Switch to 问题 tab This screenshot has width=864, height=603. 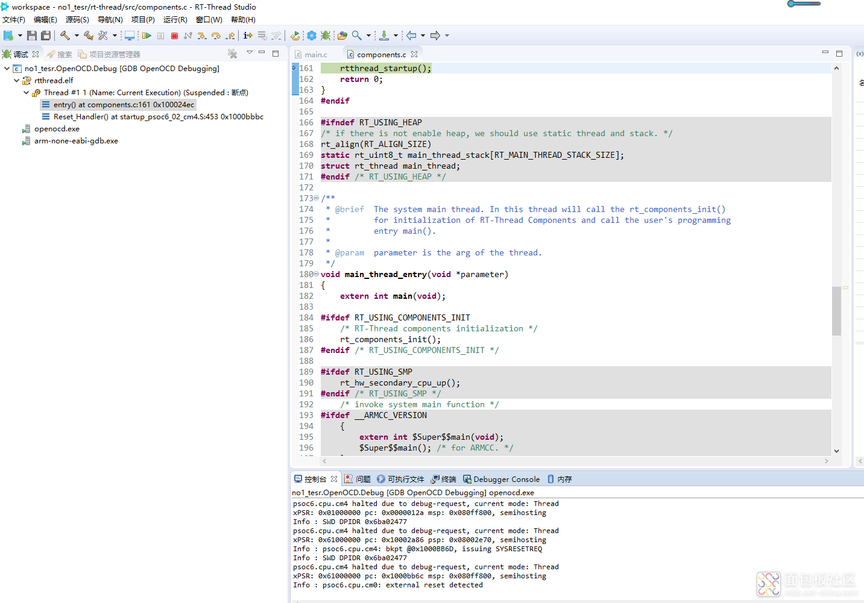coord(358,480)
